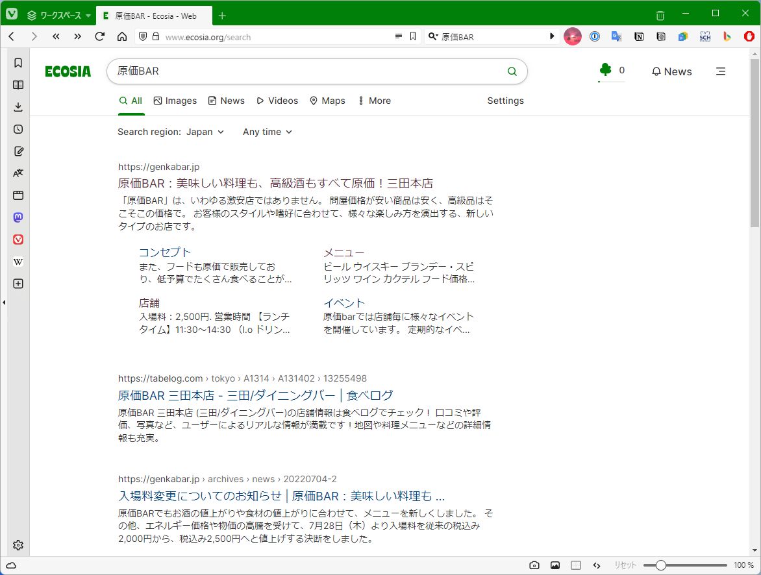
Task: Open the Ecosia hamburger menu
Action: click(x=721, y=71)
